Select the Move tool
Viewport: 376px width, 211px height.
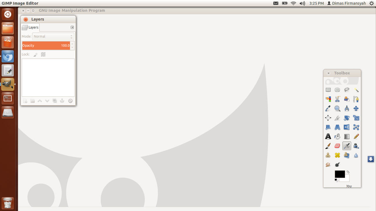pyautogui.click(x=356, y=109)
